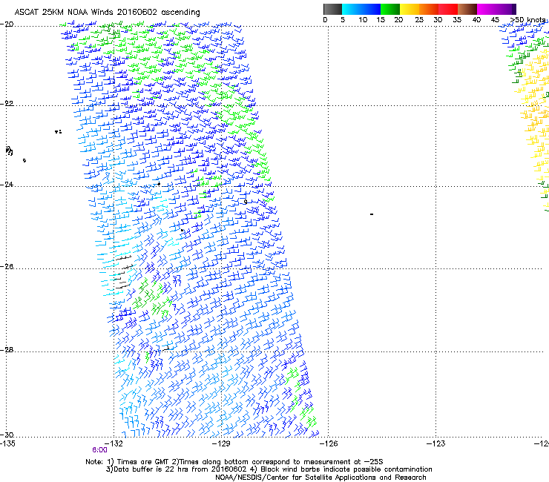Click the purple '6:00' swath time label

[x=100, y=450]
